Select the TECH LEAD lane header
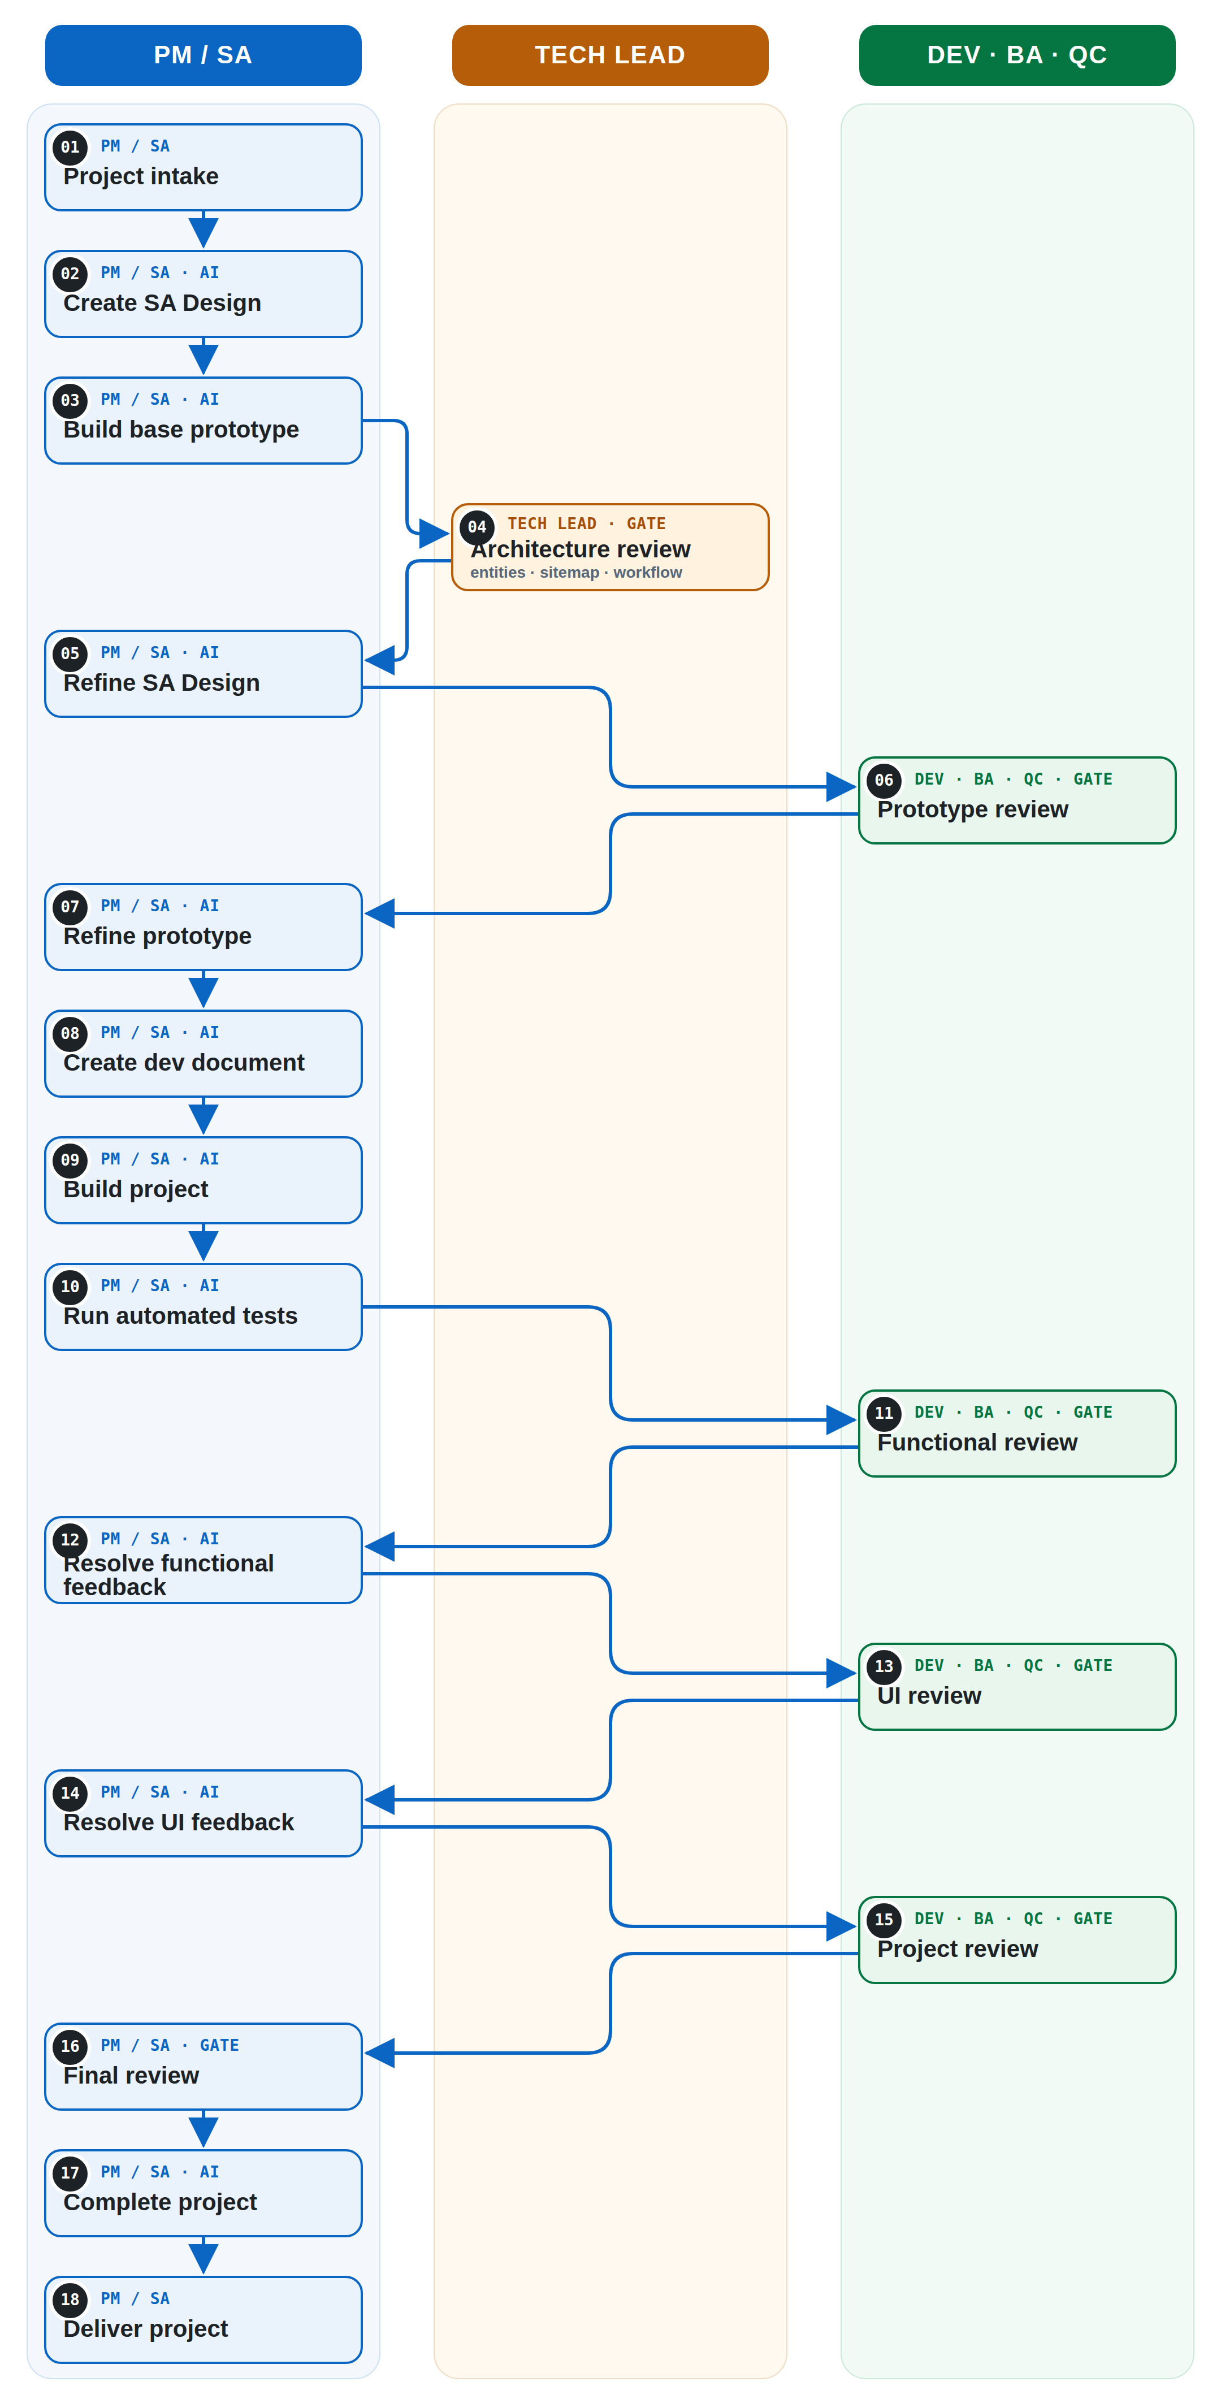1221x2399 pixels. pyautogui.click(x=610, y=55)
